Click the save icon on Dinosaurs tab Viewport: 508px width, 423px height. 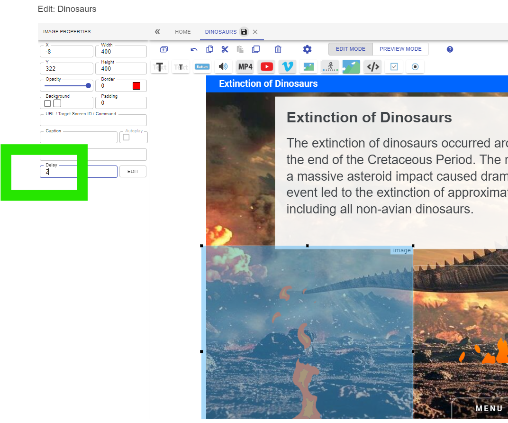click(x=244, y=32)
